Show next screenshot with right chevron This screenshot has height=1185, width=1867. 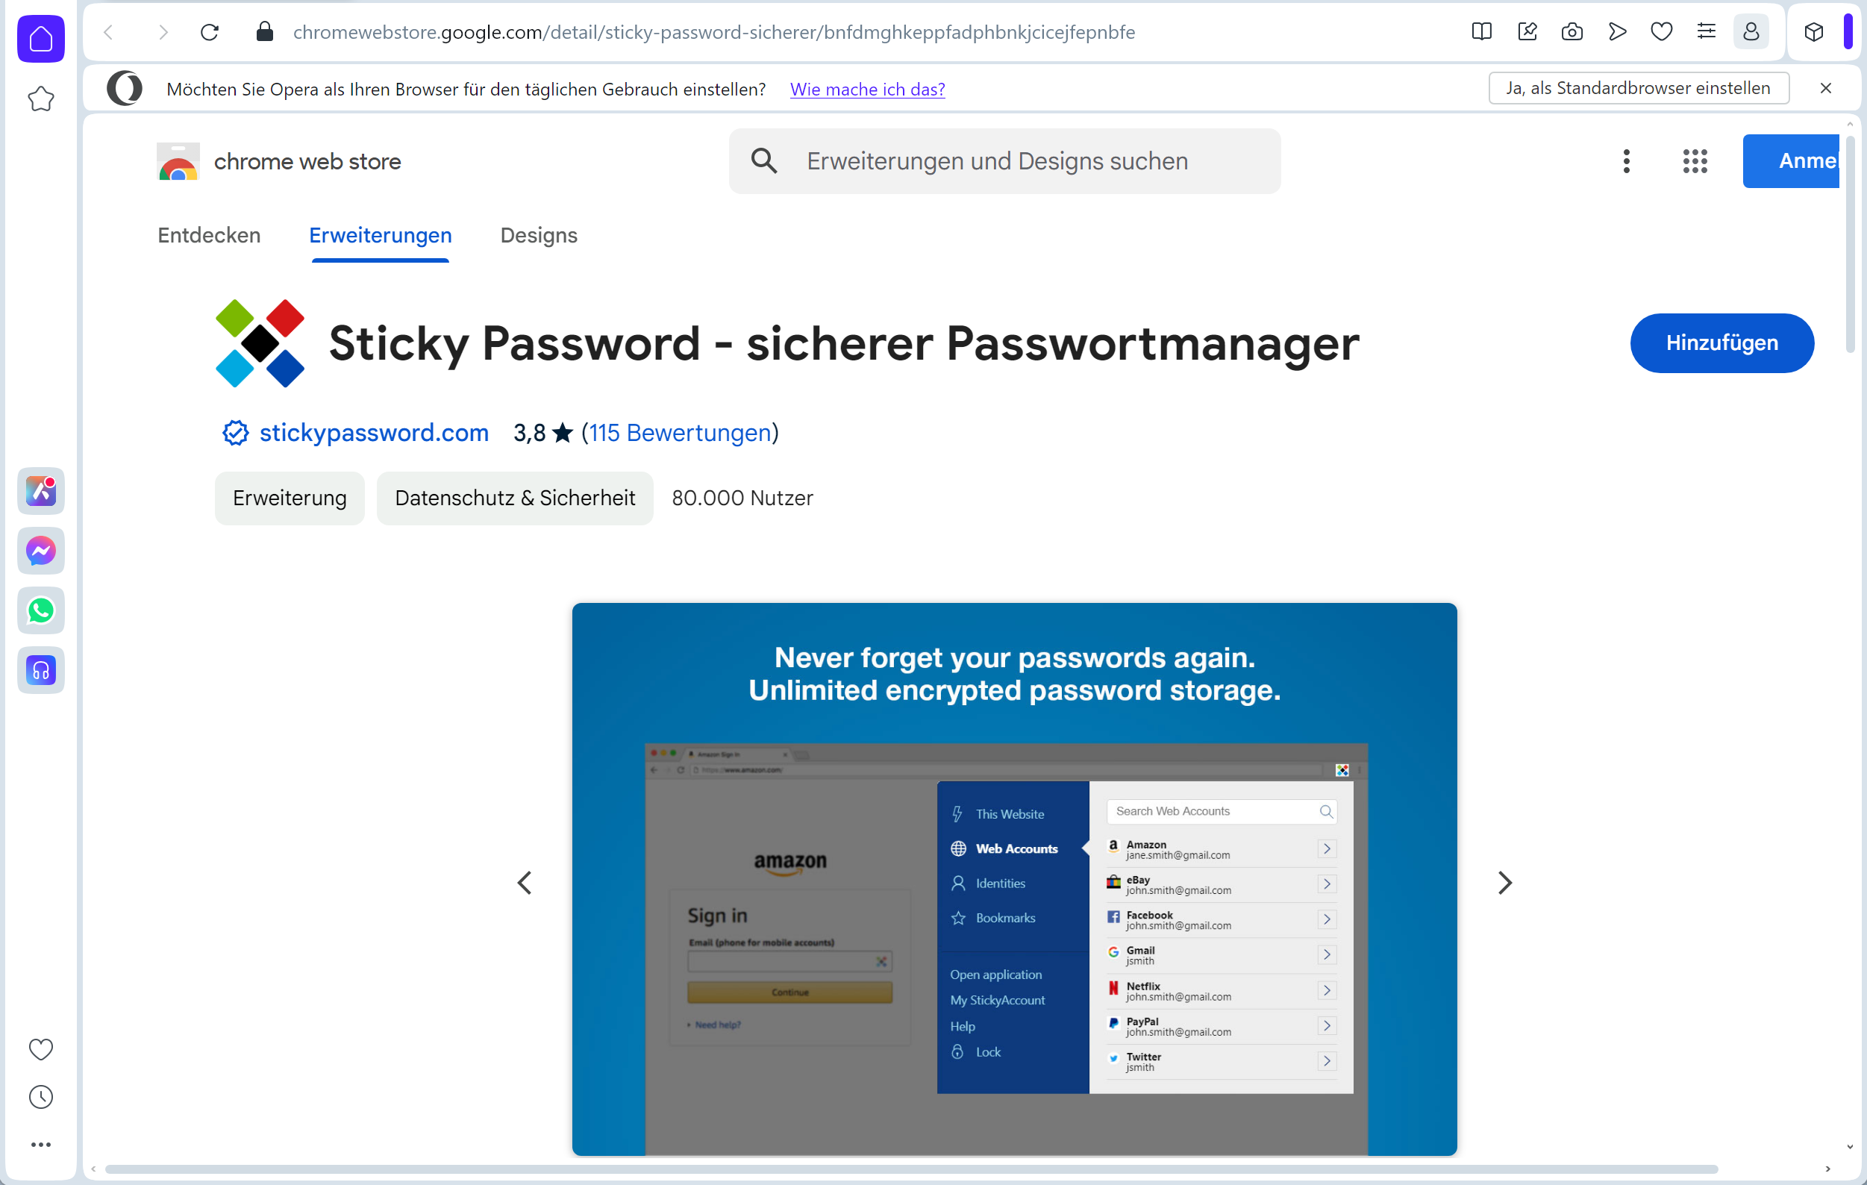[x=1505, y=883]
